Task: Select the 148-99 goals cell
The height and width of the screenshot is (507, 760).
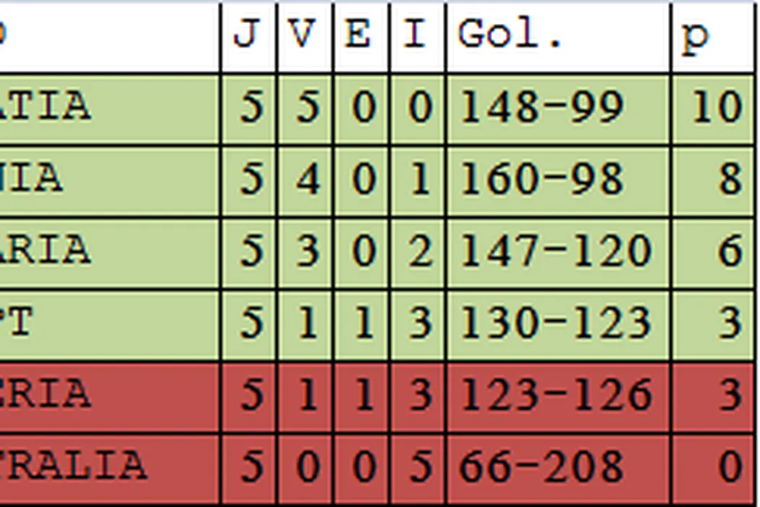Action: click(557, 108)
